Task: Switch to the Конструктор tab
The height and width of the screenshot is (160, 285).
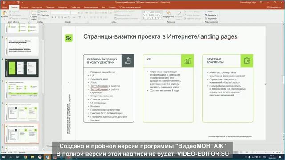Action: (x=37, y=7)
